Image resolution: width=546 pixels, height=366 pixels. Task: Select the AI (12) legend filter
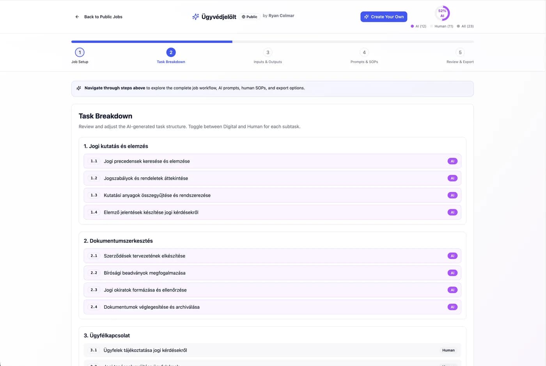click(x=418, y=26)
